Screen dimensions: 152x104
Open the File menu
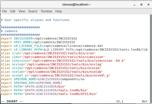5,11
